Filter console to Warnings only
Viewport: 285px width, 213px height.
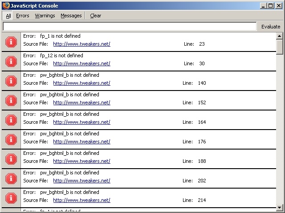(45, 16)
